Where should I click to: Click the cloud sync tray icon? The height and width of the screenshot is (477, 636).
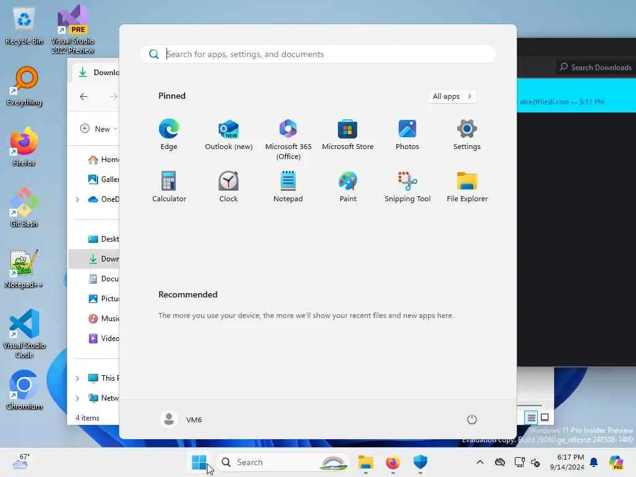coord(500,462)
